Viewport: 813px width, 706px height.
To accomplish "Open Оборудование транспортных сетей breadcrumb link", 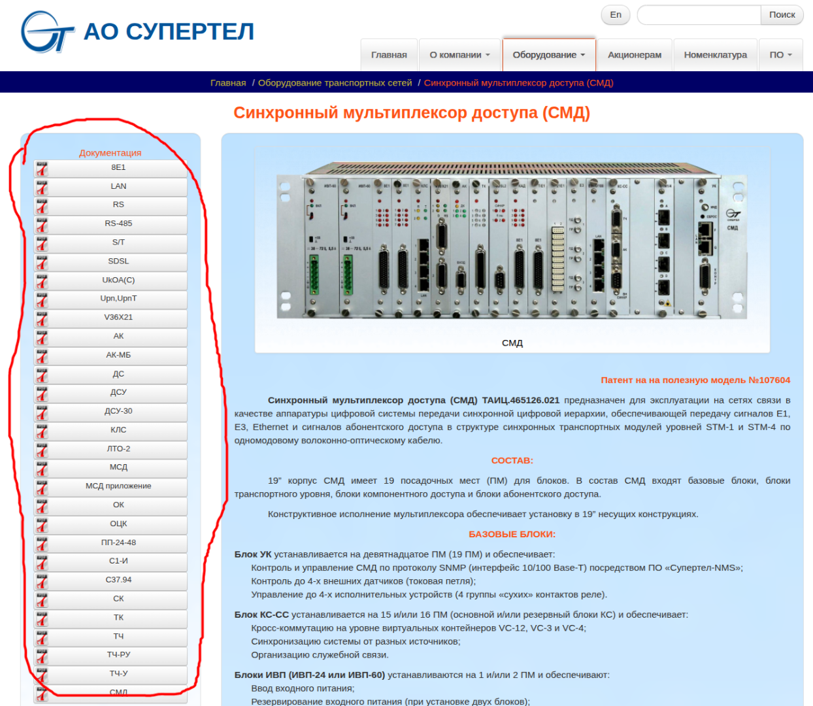I will tap(335, 83).
